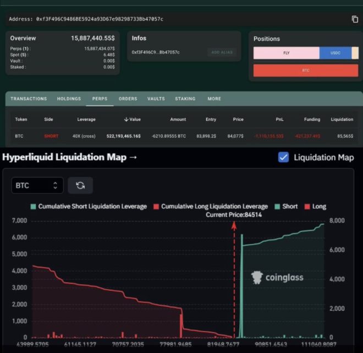The height and width of the screenshot is (353, 363).
Task: Click the Liquidation column header
Action: [342, 119]
